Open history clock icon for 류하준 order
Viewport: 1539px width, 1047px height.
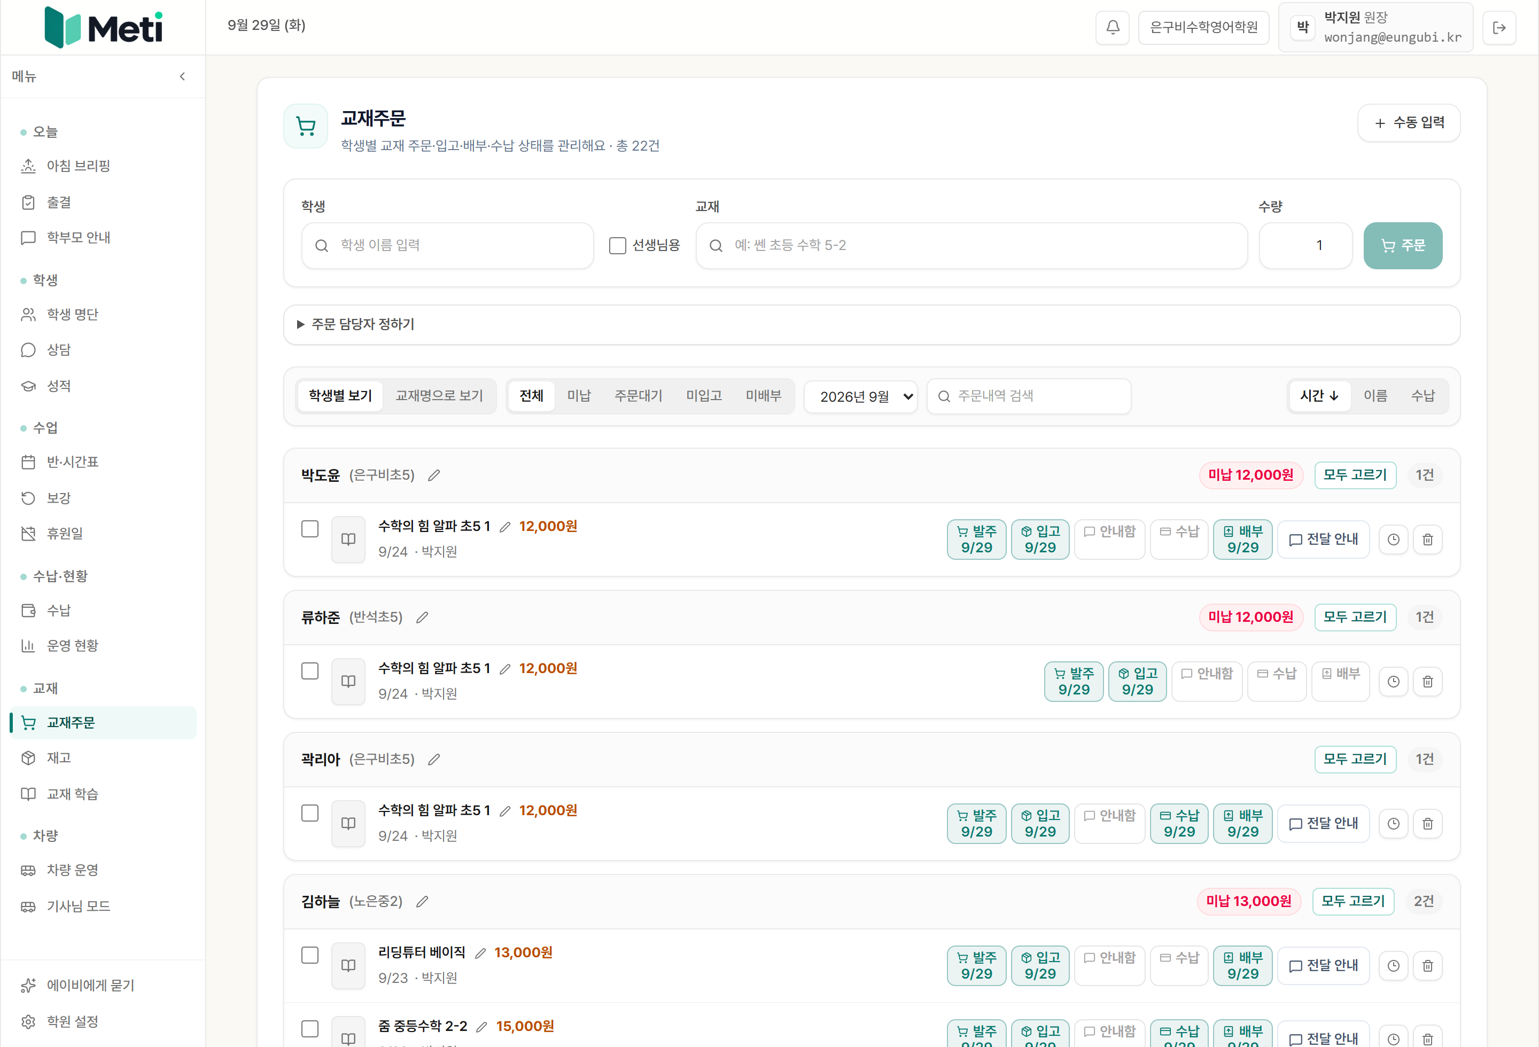click(x=1393, y=682)
